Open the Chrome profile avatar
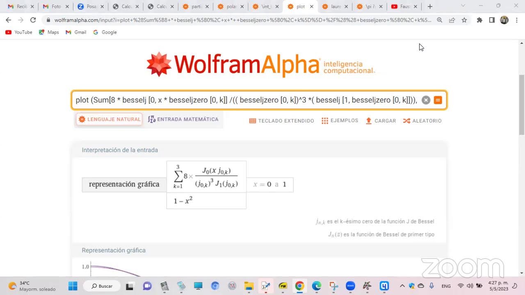 (x=504, y=20)
